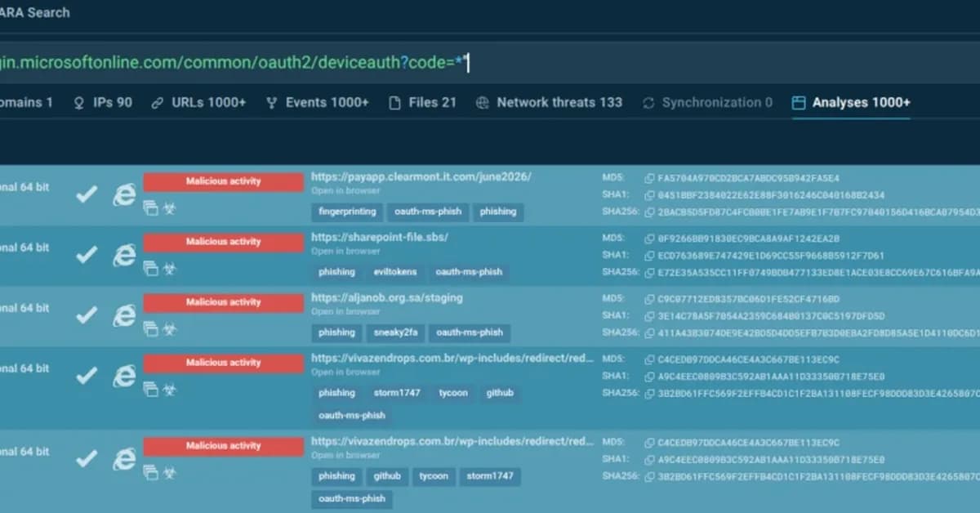Viewport: 980px width, 513px height.
Task: Click the MD5 hash text FA5704A970CD2BCA7ABDC95B942FA5E4
Action: click(x=748, y=178)
